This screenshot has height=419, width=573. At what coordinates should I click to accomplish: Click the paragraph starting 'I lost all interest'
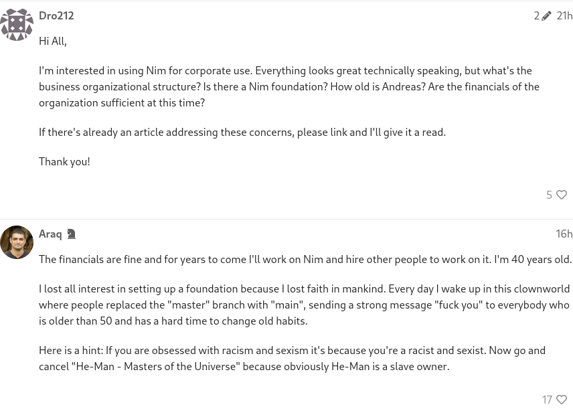point(305,305)
